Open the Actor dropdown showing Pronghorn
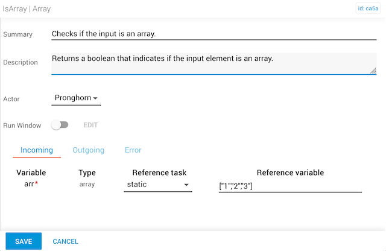 (76, 98)
